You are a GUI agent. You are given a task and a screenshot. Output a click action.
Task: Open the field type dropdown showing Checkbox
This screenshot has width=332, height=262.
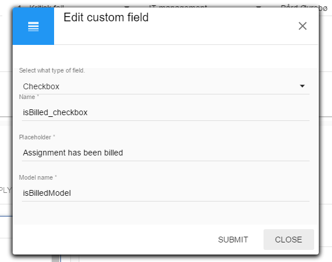coord(166,86)
